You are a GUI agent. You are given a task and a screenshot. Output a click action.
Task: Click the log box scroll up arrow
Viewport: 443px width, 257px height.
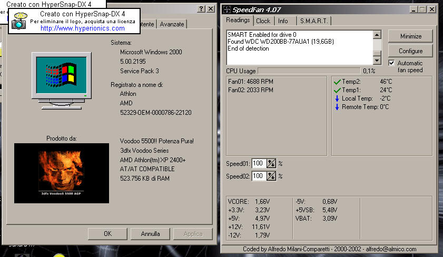click(x=377, y=35)
